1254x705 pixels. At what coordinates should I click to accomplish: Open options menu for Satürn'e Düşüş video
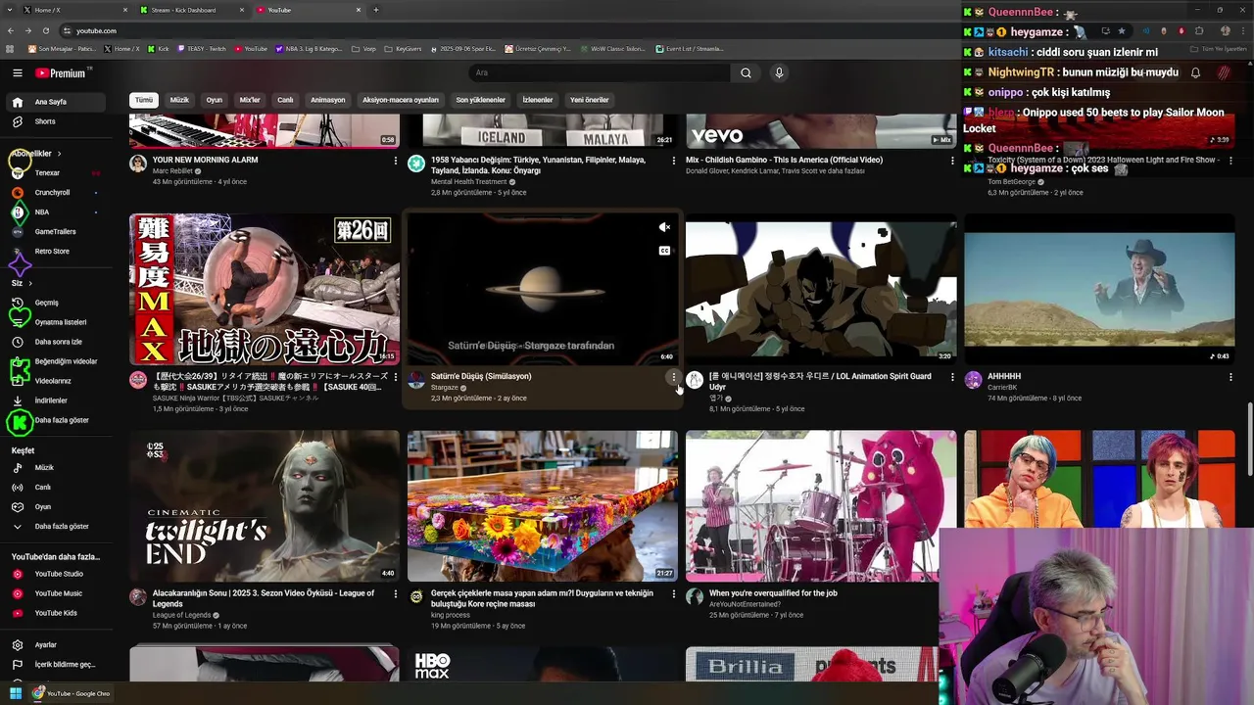tap(673, 377)
